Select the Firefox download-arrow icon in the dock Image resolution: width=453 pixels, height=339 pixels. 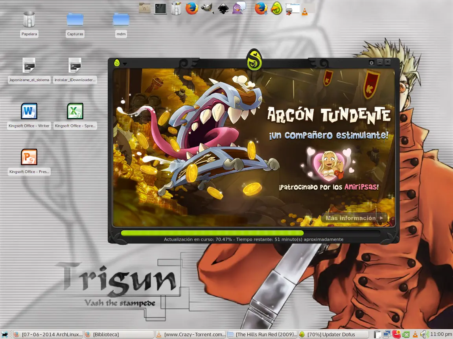[261, 8]
